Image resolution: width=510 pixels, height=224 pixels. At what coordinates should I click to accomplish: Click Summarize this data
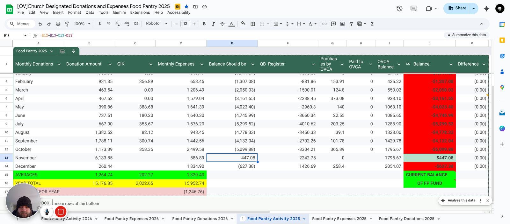466,35
